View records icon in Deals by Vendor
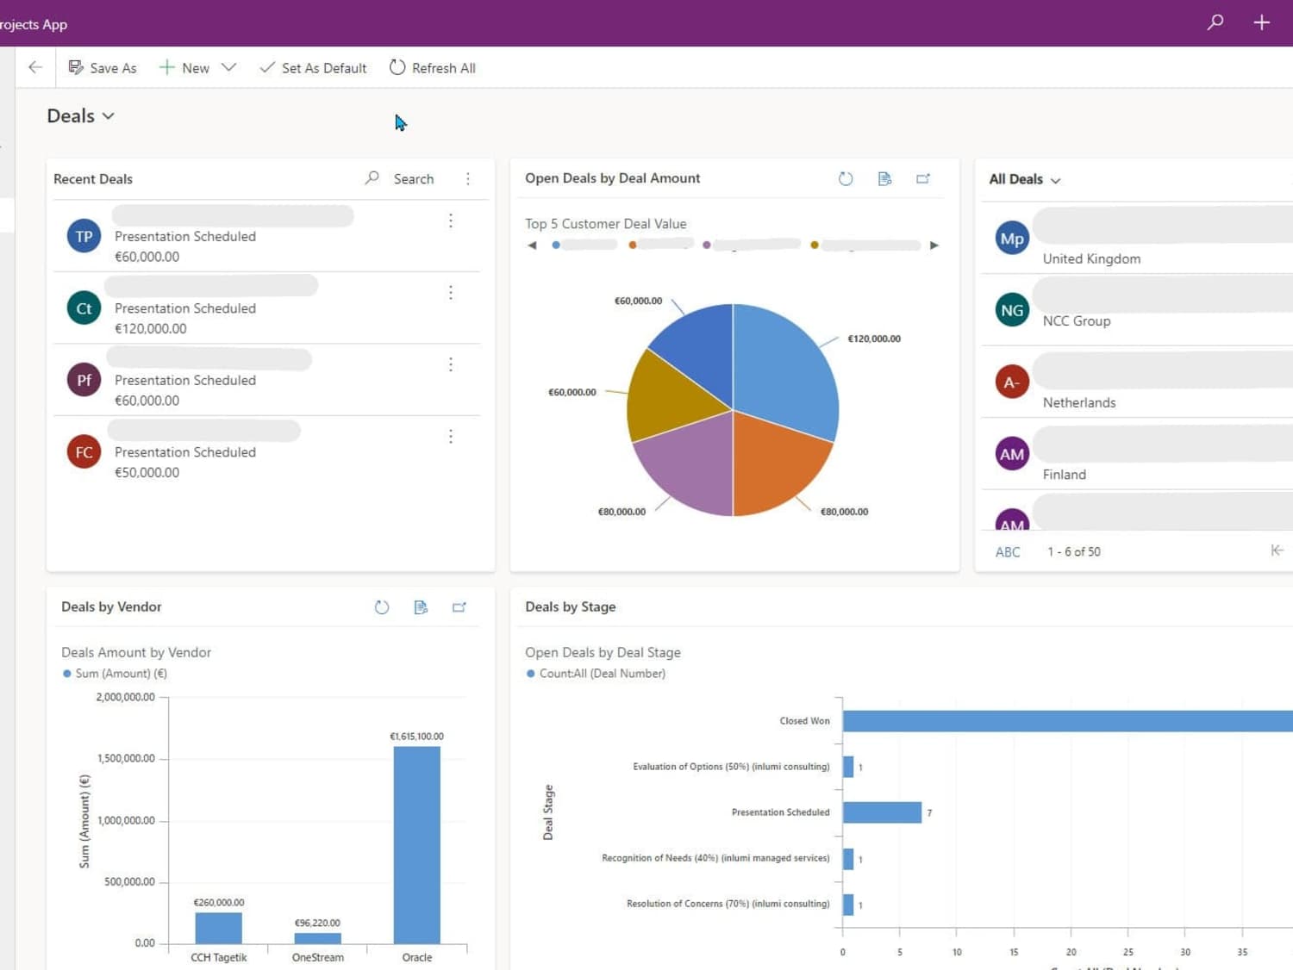 click(x=421, y=607)
